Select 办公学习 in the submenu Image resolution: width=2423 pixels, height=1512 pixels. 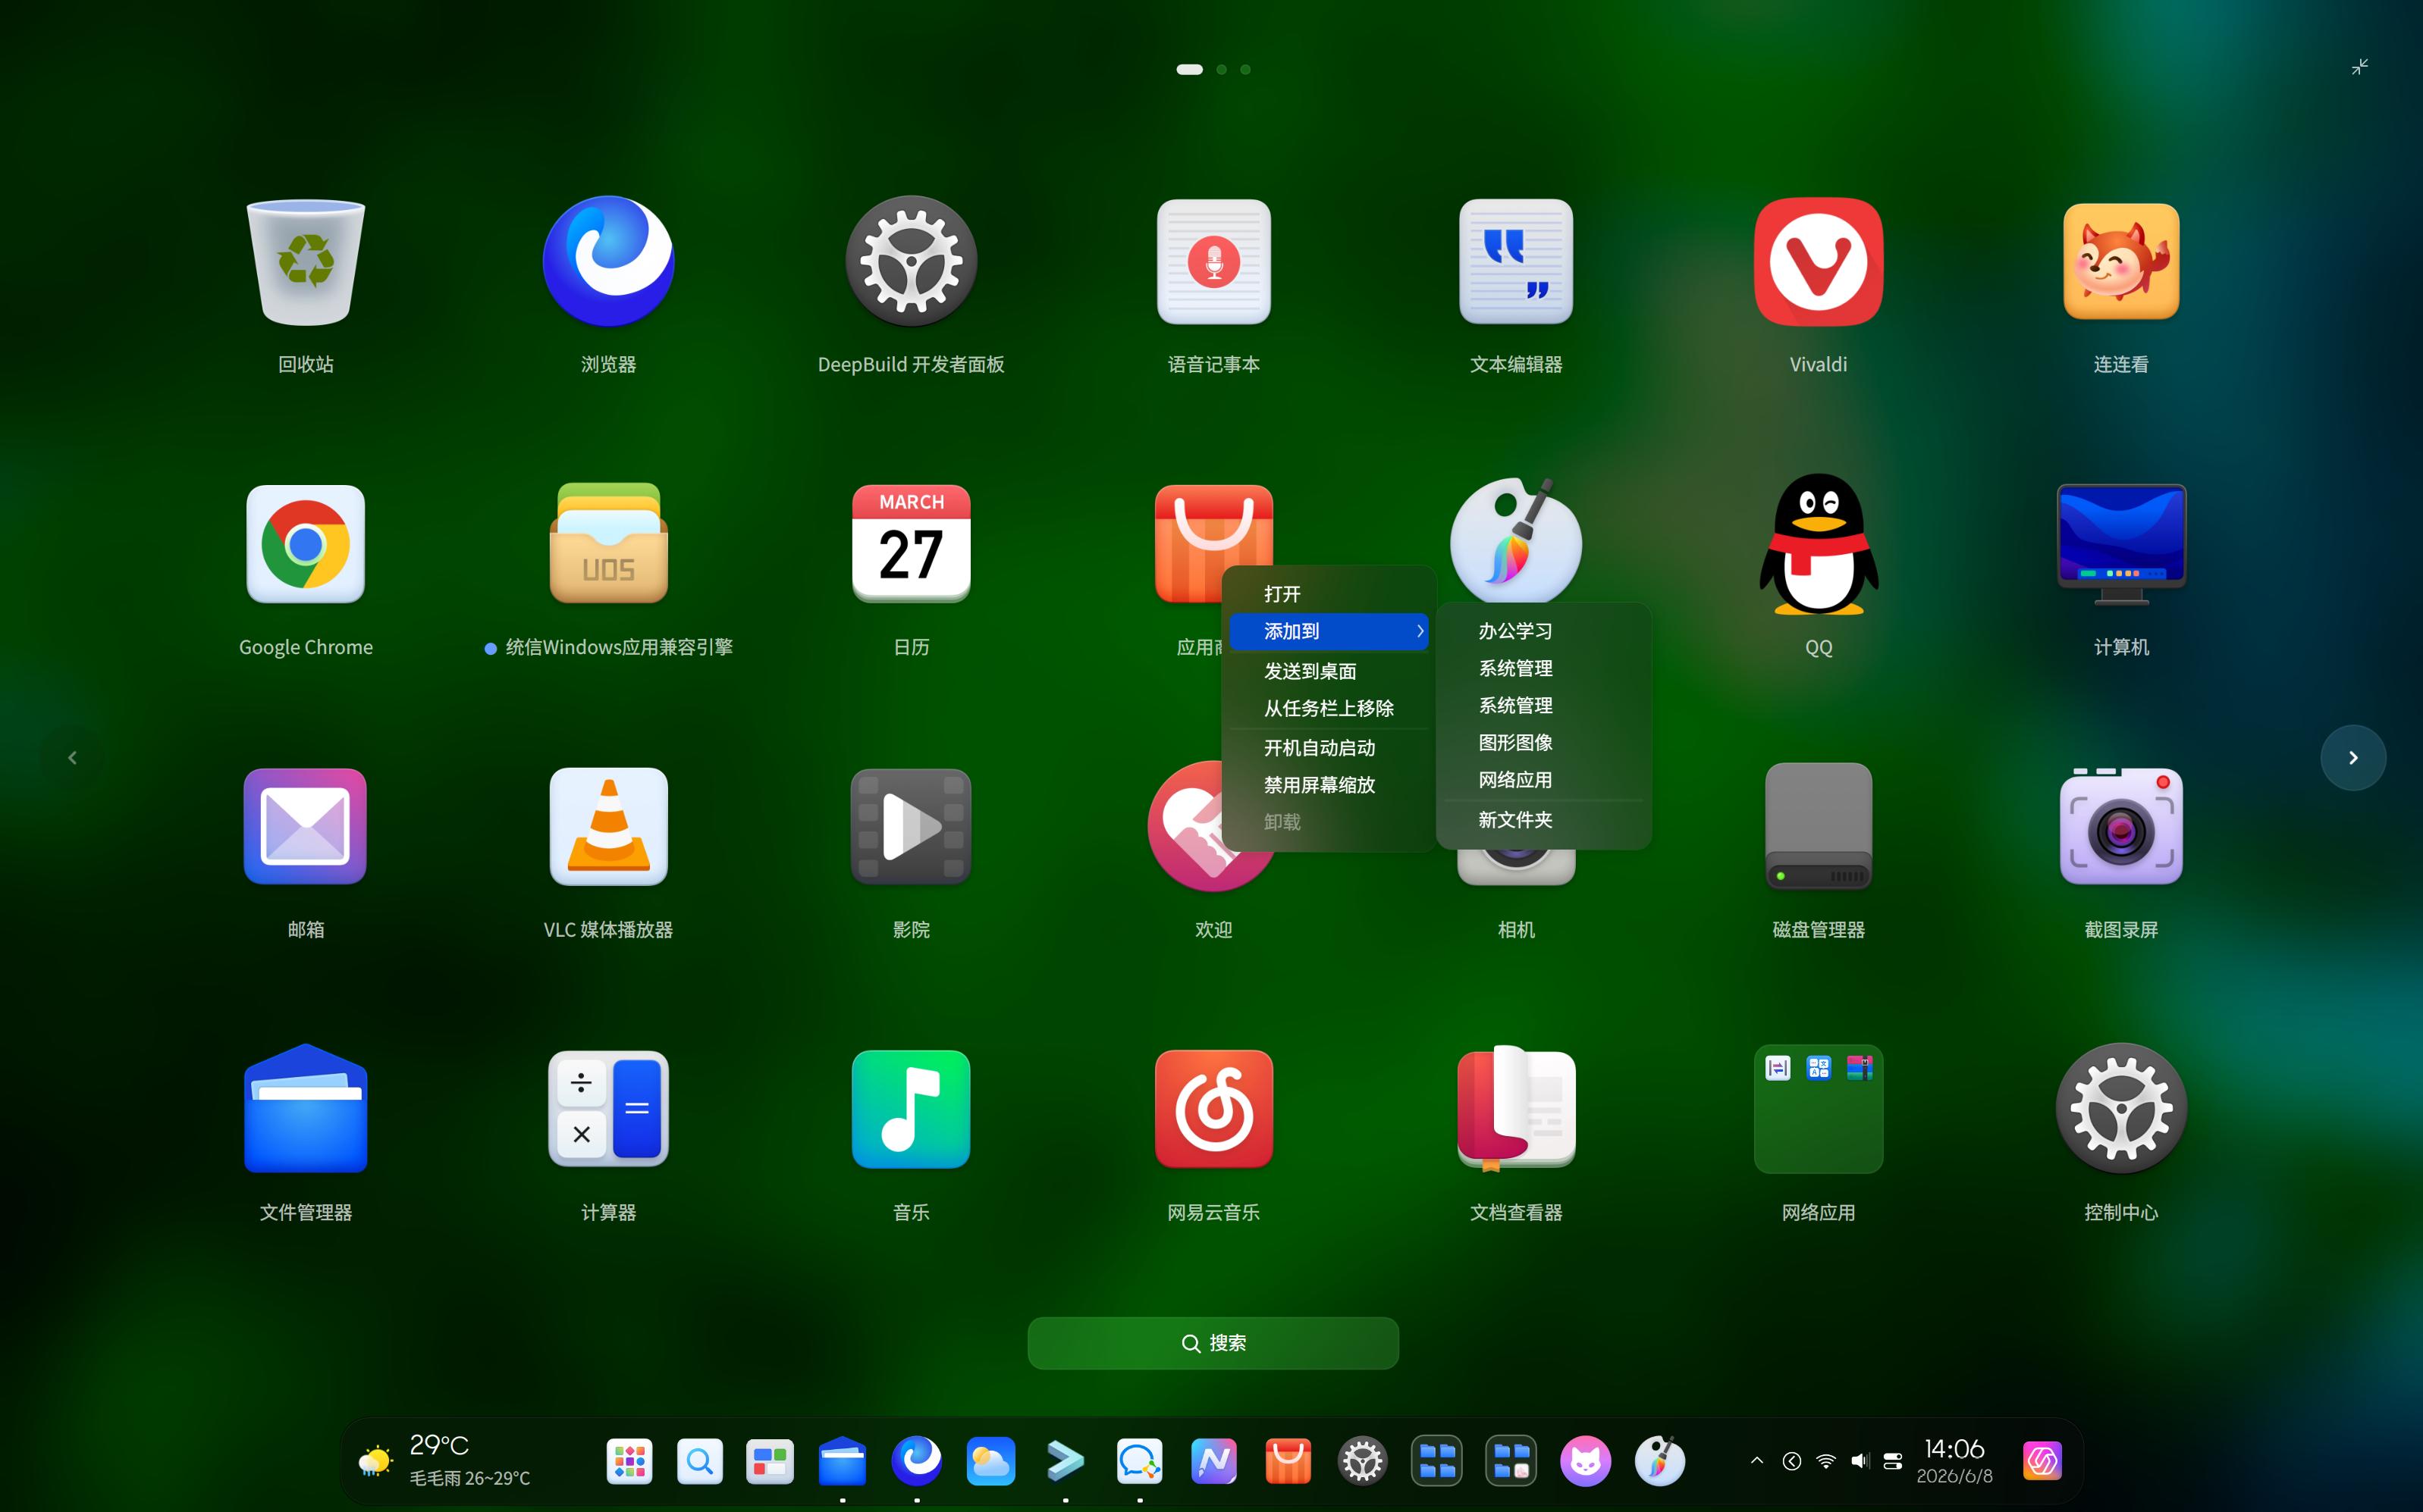point(1543,631)
